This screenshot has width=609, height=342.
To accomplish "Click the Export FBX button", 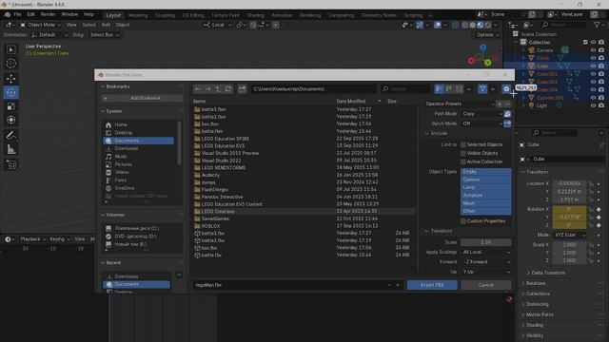I will click(432, 285).
